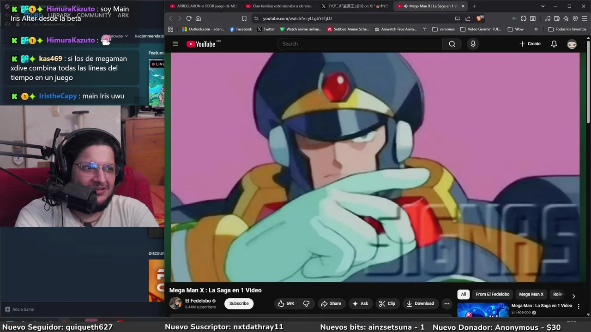Open a new browser tab
The height and width of the screenshot is (332, 591).
pos(474,6)
